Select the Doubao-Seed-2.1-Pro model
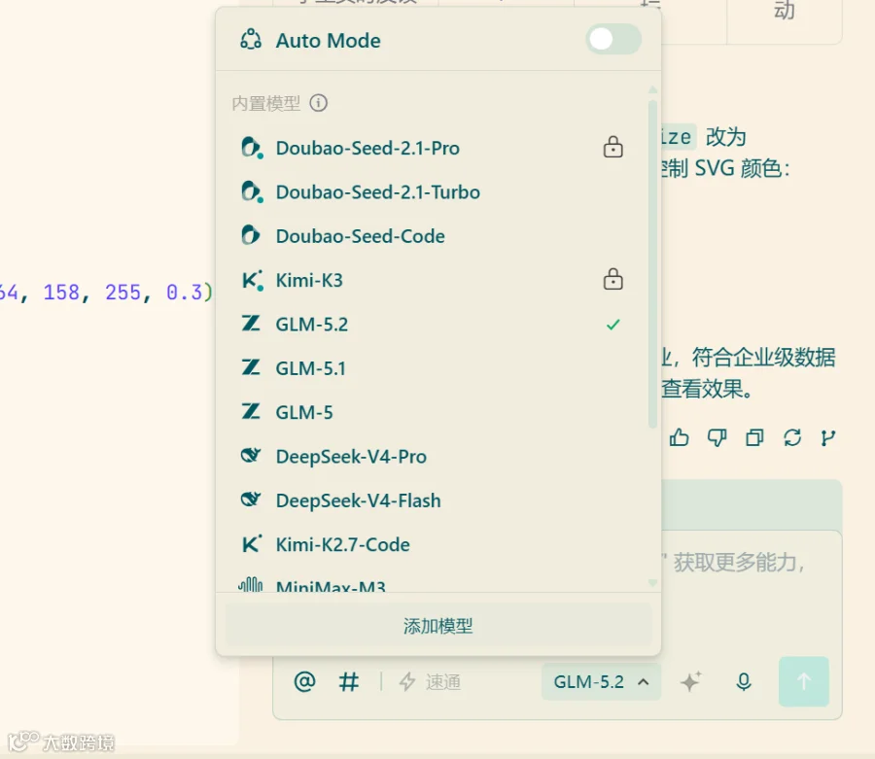875x759 pixels. pos(433,149)
